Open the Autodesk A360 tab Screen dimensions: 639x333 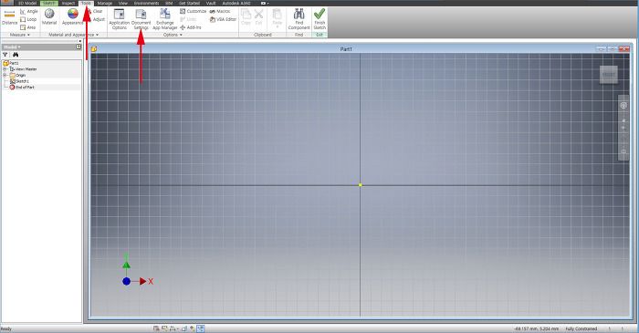[x=236, y=4]
